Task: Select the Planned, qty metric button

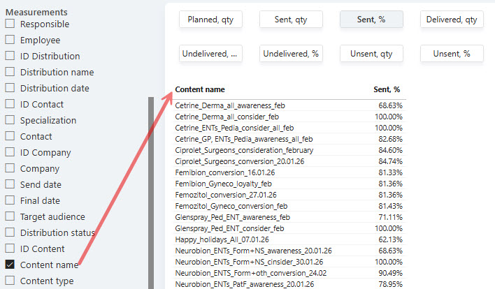Action: (210, 20)
